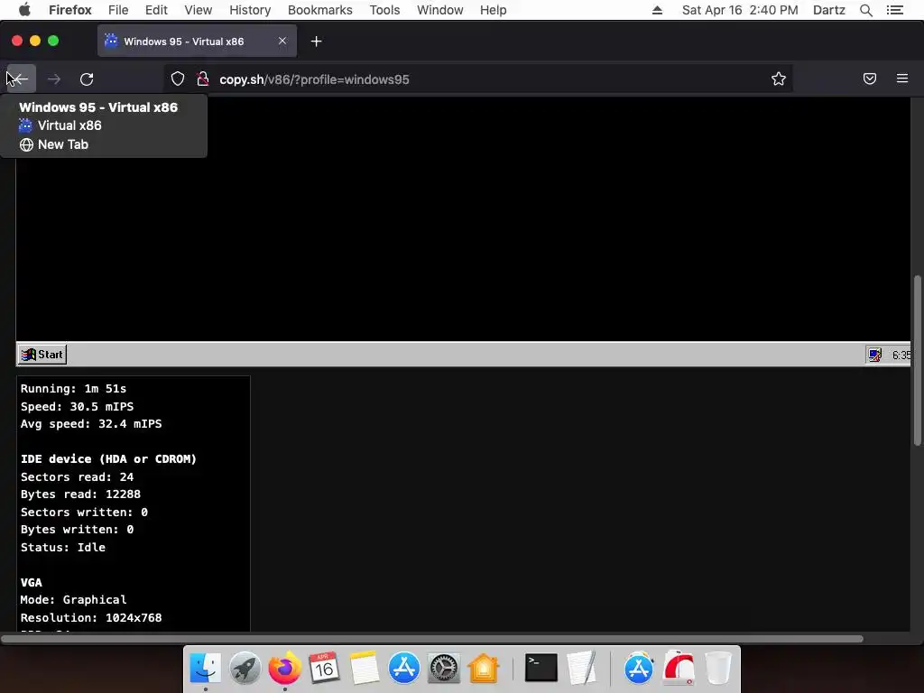Click the Windows 95 system tray display icon
924x693 pixels.
pos(874,355)
